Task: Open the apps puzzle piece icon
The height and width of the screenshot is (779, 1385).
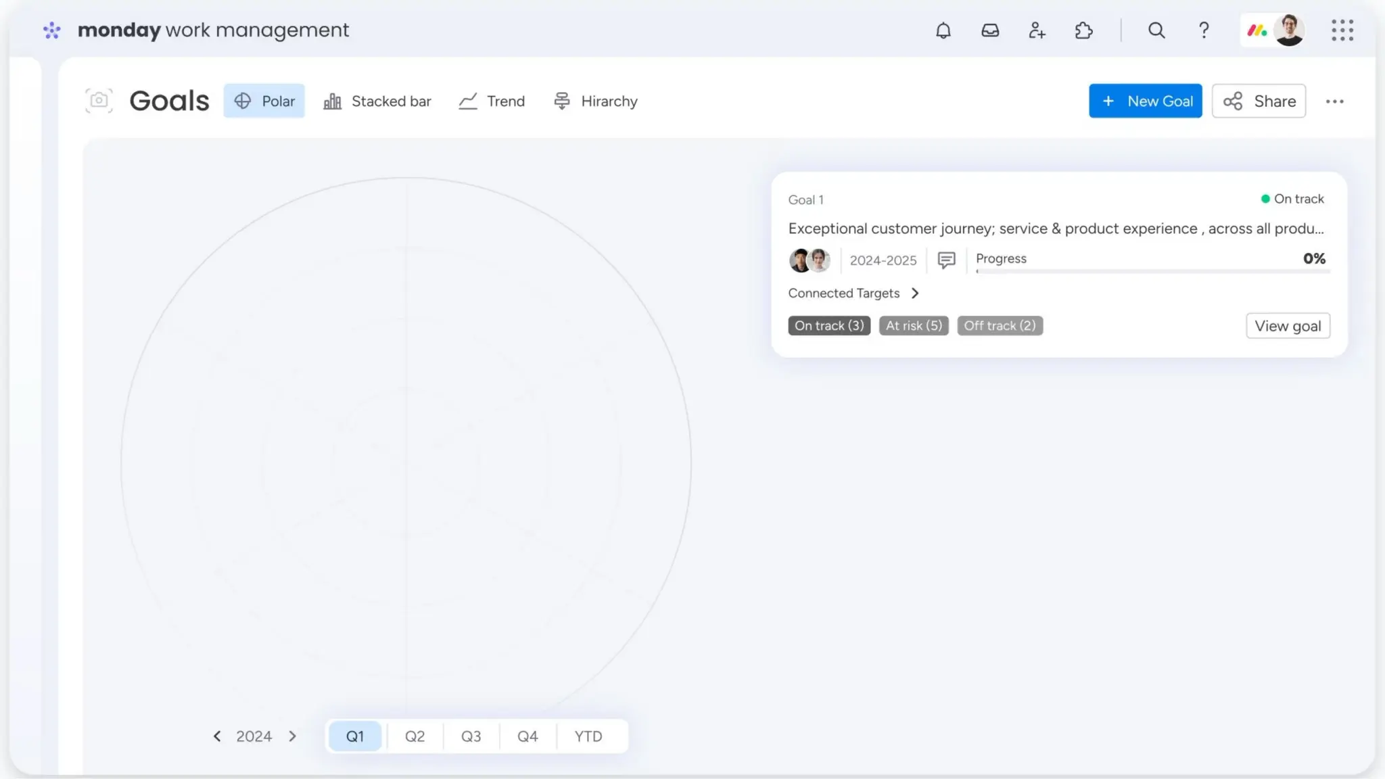Action: (x=1083, y=30)
